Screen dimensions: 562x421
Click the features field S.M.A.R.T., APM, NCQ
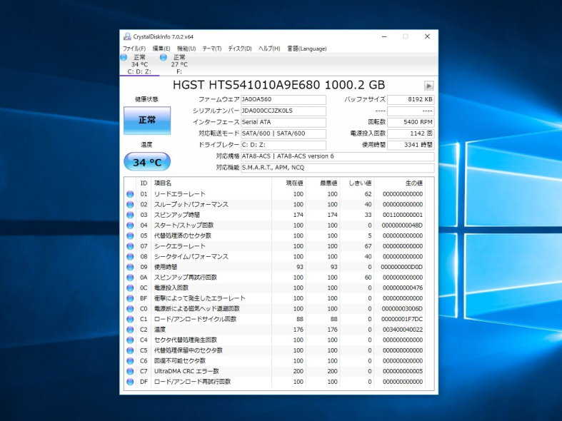click(337, 168)
